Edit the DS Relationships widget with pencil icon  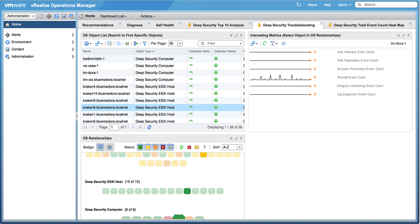click(x=236, y=138)
